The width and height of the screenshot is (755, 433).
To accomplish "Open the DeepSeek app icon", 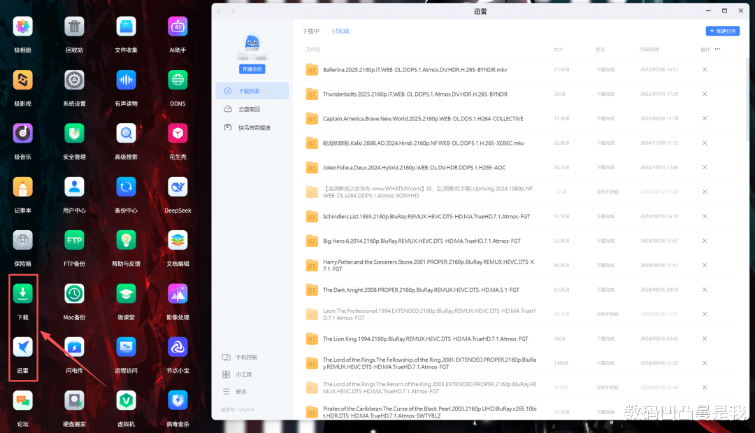I will [178, 187].
